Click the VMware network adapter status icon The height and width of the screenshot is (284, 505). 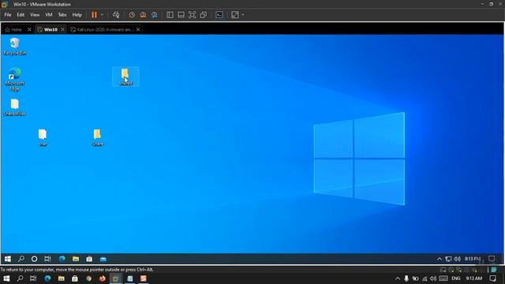click(458, 270)
